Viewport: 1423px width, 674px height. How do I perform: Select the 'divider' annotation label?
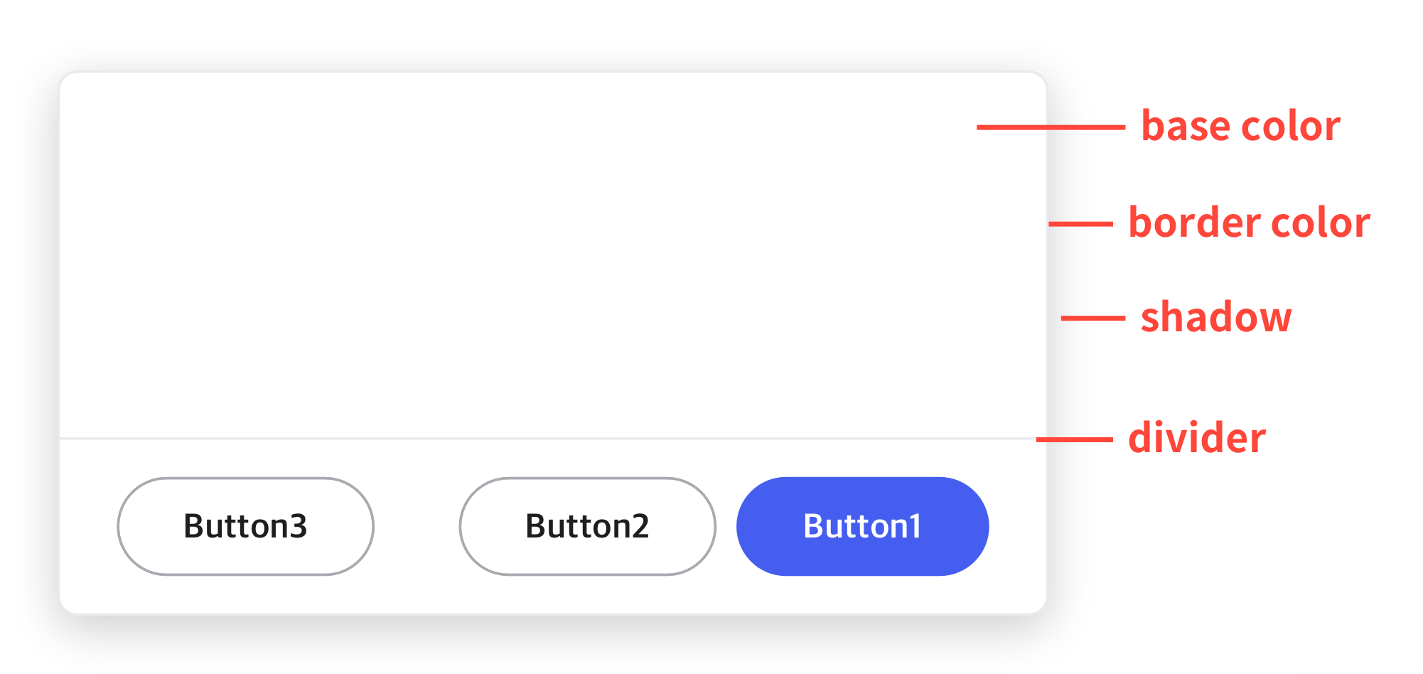[1197, 437]
